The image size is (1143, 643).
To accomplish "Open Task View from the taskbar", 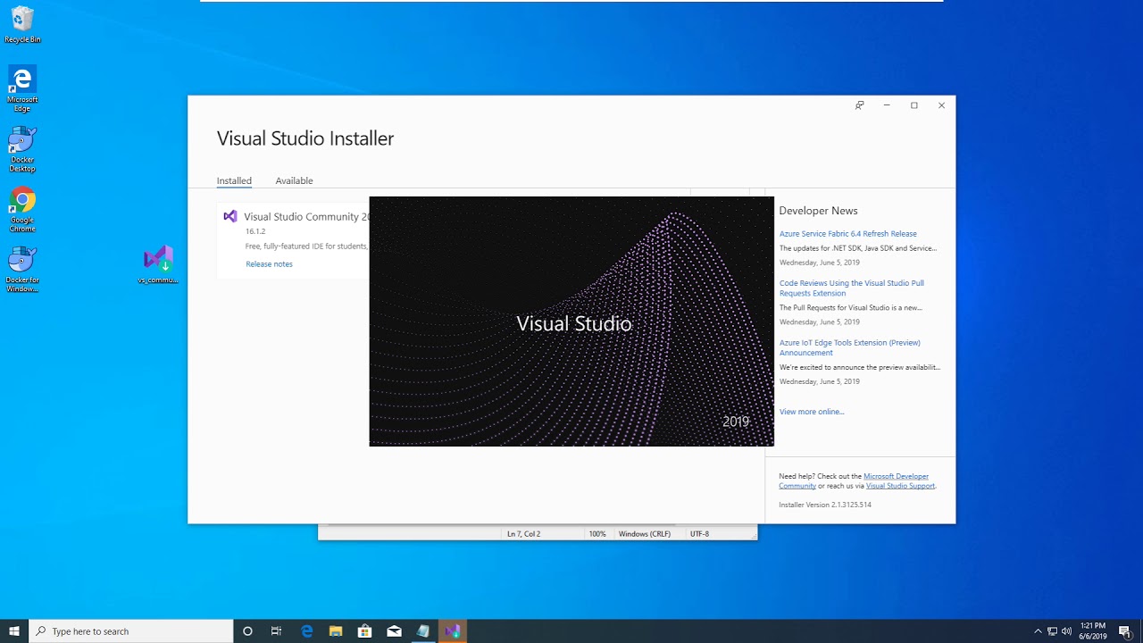I will 277,631.
